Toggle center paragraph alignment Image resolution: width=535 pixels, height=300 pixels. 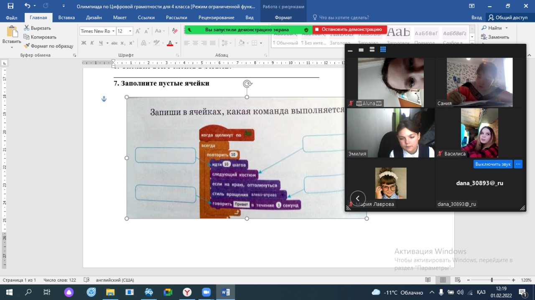coord(195,43)
